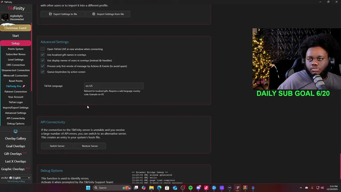341x192 pixels.
Task: Open Microsoft Store from the taskbar
Action: click(167, 188)
